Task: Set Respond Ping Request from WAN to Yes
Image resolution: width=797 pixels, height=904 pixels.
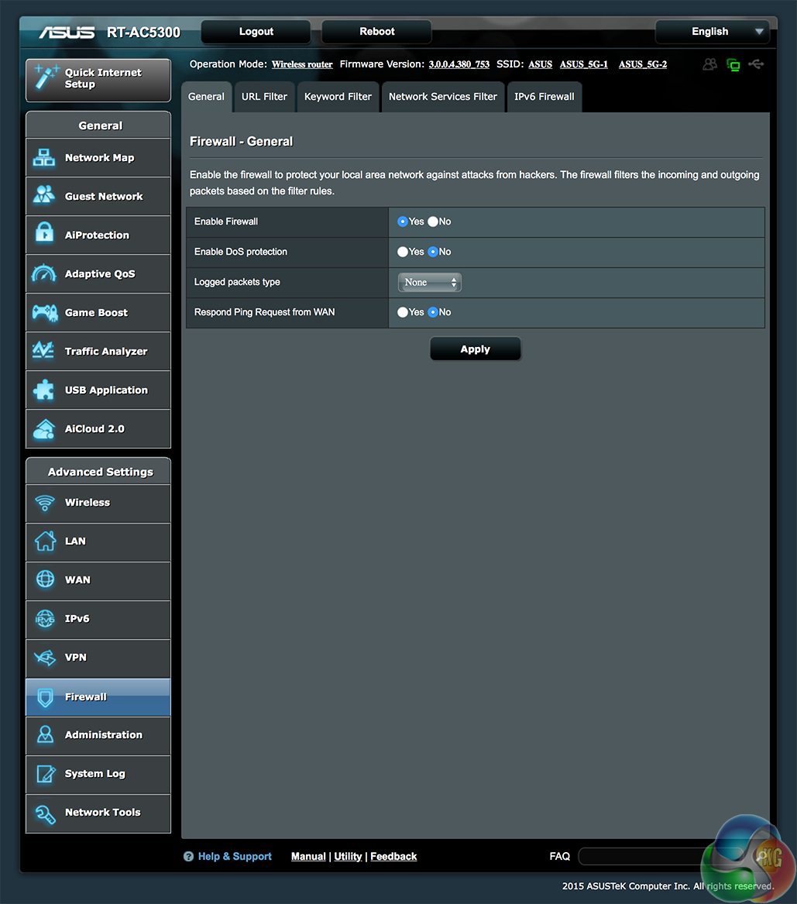Action: point(402,312)
